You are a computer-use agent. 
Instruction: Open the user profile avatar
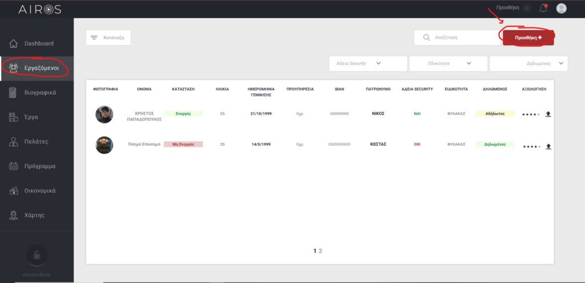pyautogui.click(x=562, y=8)
